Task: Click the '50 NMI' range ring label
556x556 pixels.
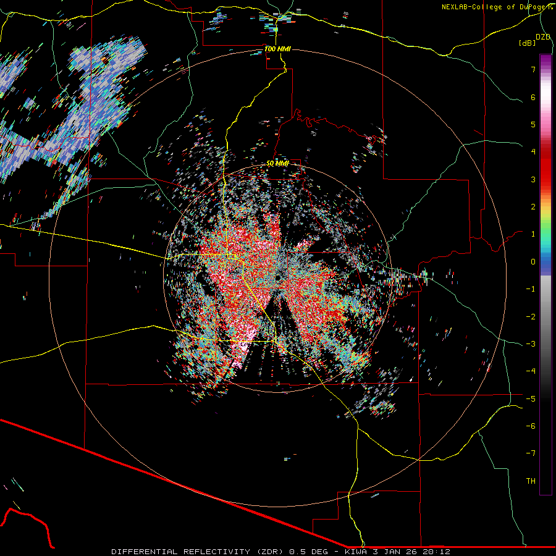Action: click(277, 164)
